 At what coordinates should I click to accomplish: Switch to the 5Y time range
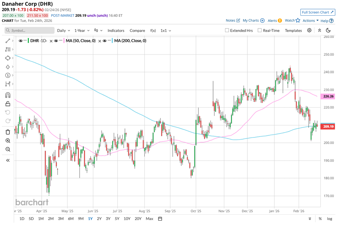pos(117,219)
